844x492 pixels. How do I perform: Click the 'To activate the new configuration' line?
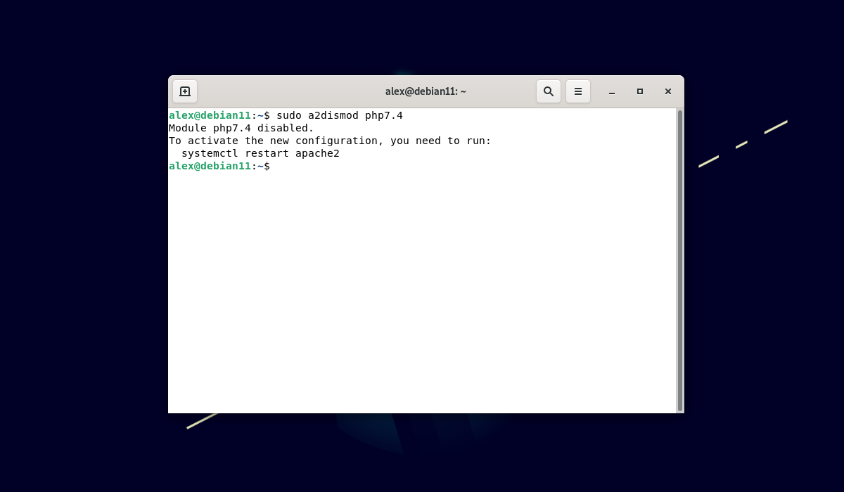tap(330, 141)
